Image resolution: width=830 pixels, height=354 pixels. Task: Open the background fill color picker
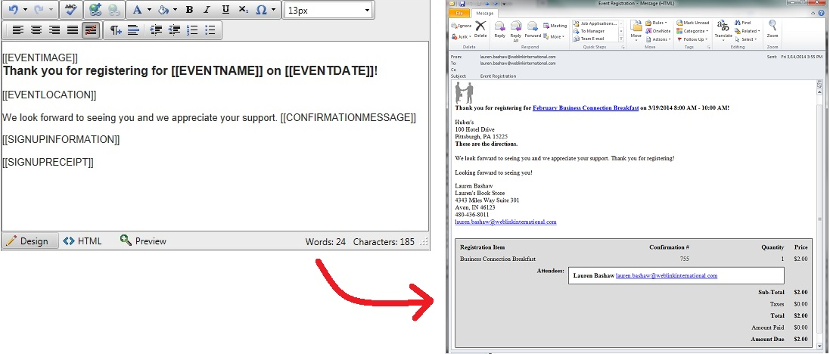click(x=165, y=10)
